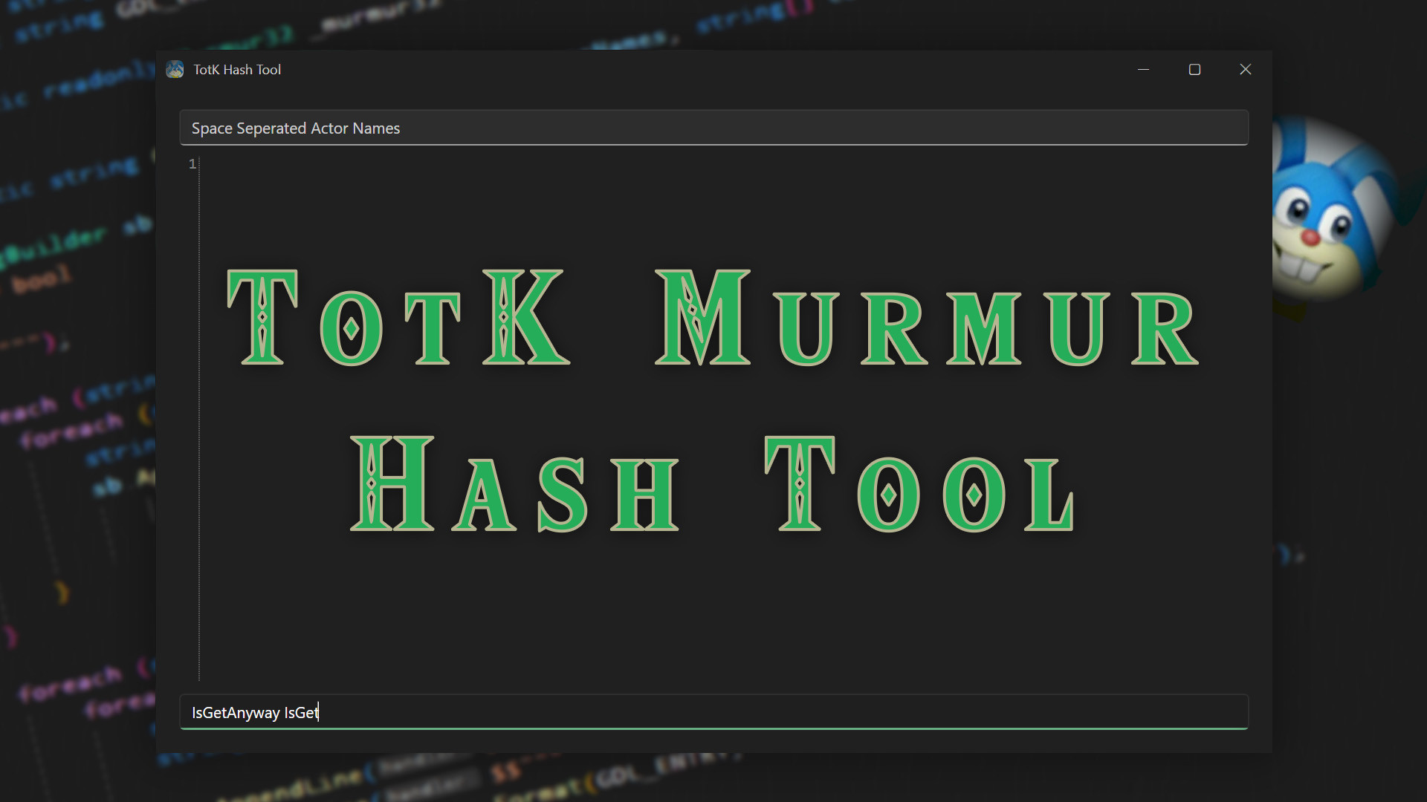
Task: Click the window titlebar area
Action: [669, 69]
